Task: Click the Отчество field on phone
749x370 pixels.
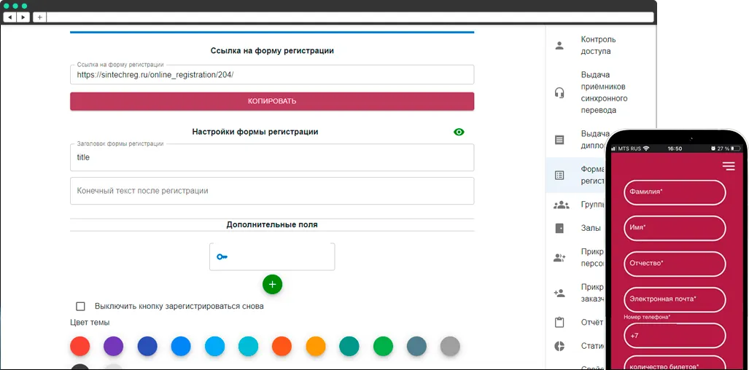Action: pos(675,264)
